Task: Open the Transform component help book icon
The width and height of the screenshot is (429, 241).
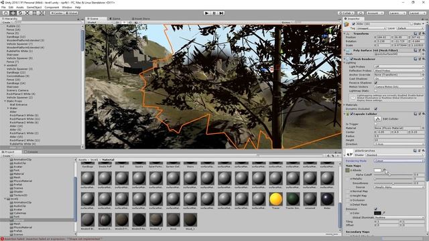Action: tap(416, 33)
